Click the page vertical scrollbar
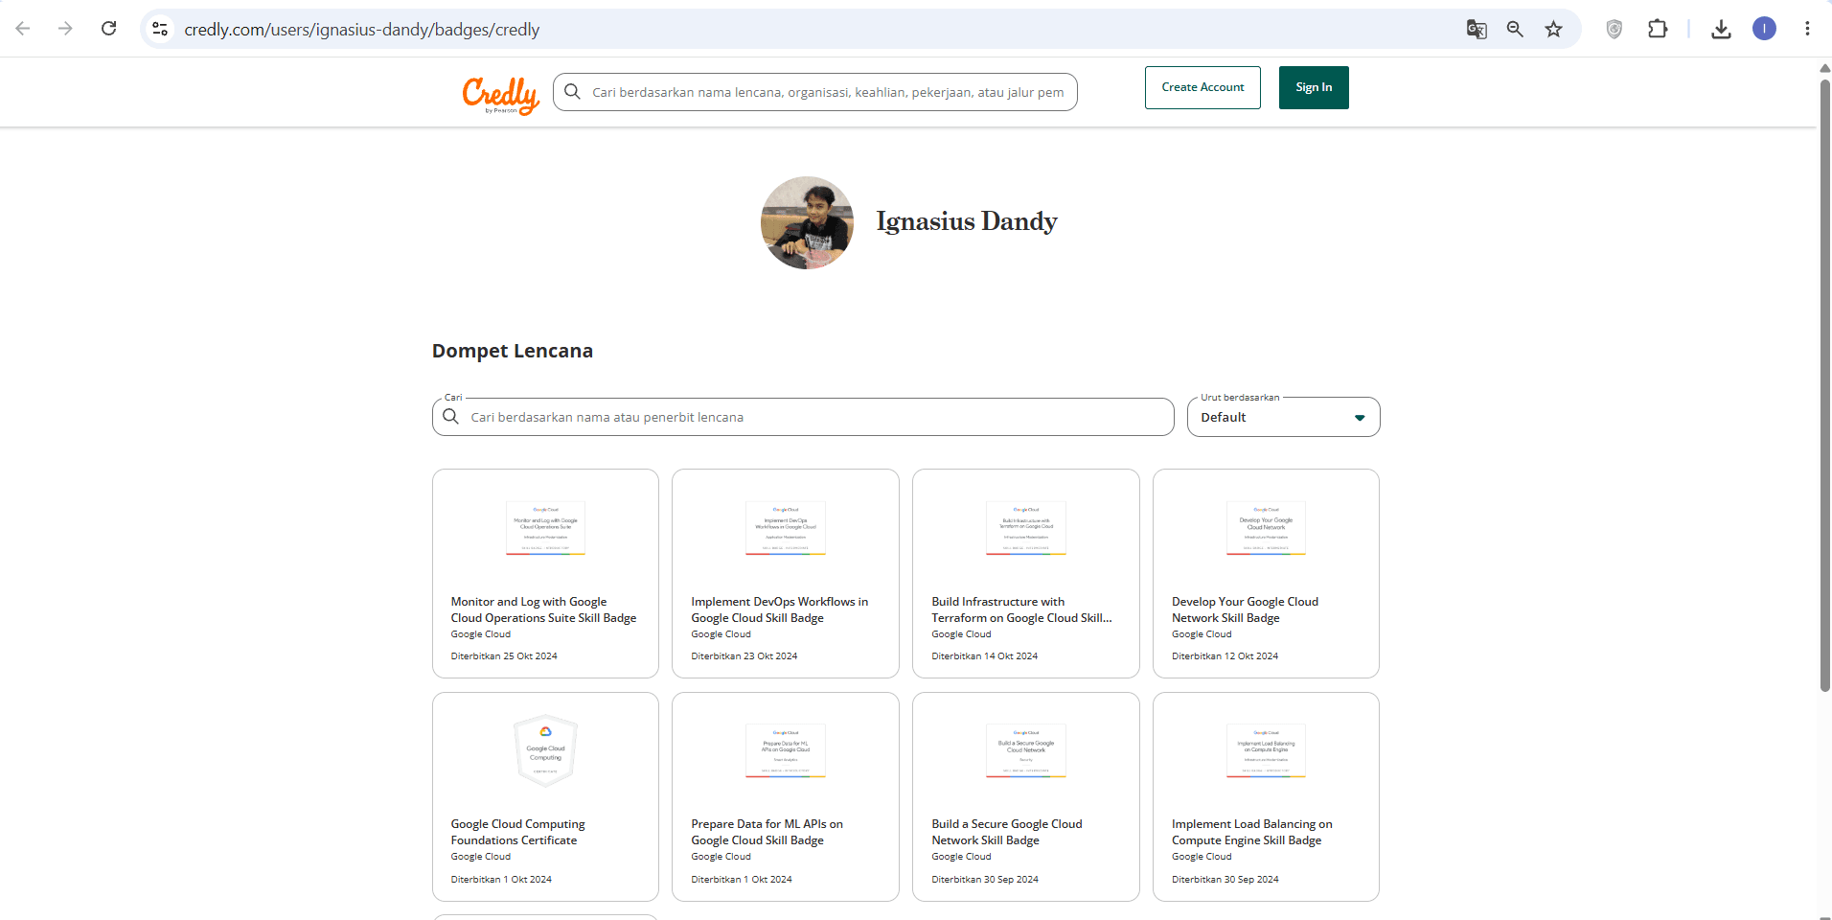The height and width of the screenshot is (920, 1832). pyautogui.click(x=1824, y=383)
